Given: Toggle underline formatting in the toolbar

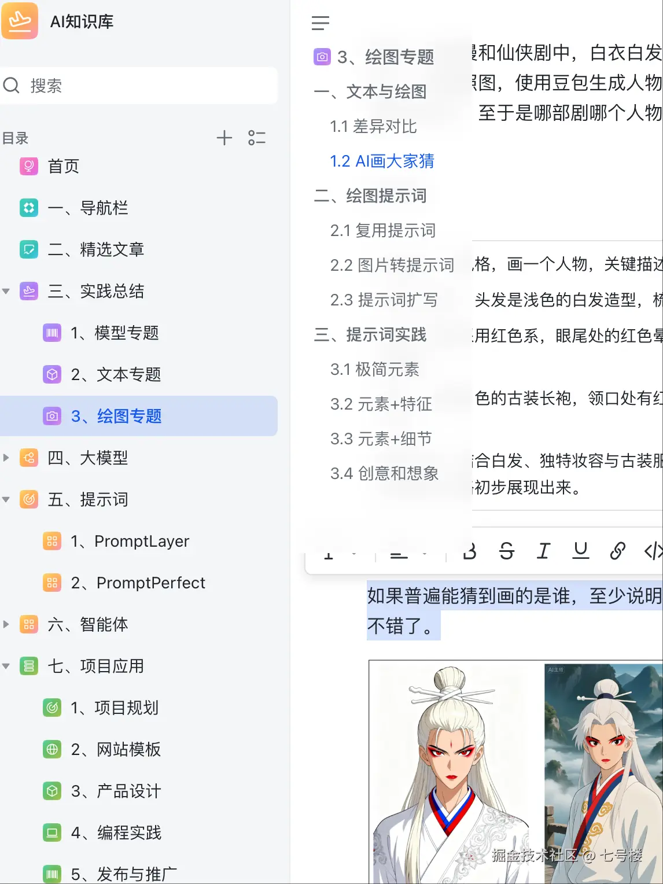Looking at the screenshot, I should pos(580,551).
